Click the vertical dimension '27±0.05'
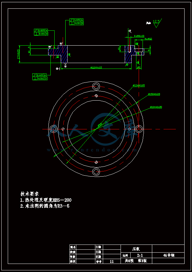 [x=18, y=54]
